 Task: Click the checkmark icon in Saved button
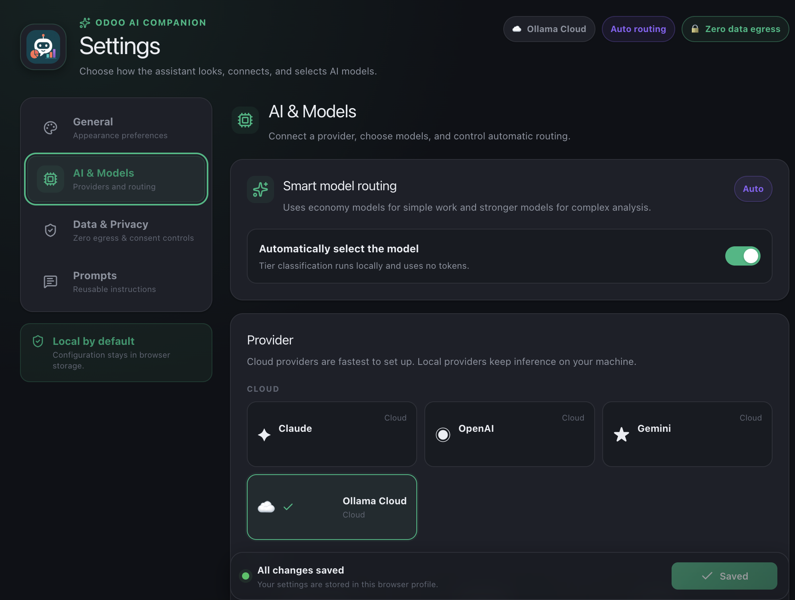pos(707,576)
